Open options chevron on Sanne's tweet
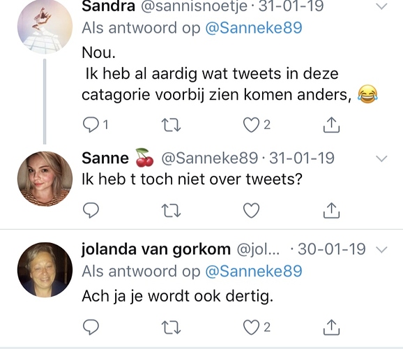The width and height of the screenshot is (403, 349). [x=381, y=158]
